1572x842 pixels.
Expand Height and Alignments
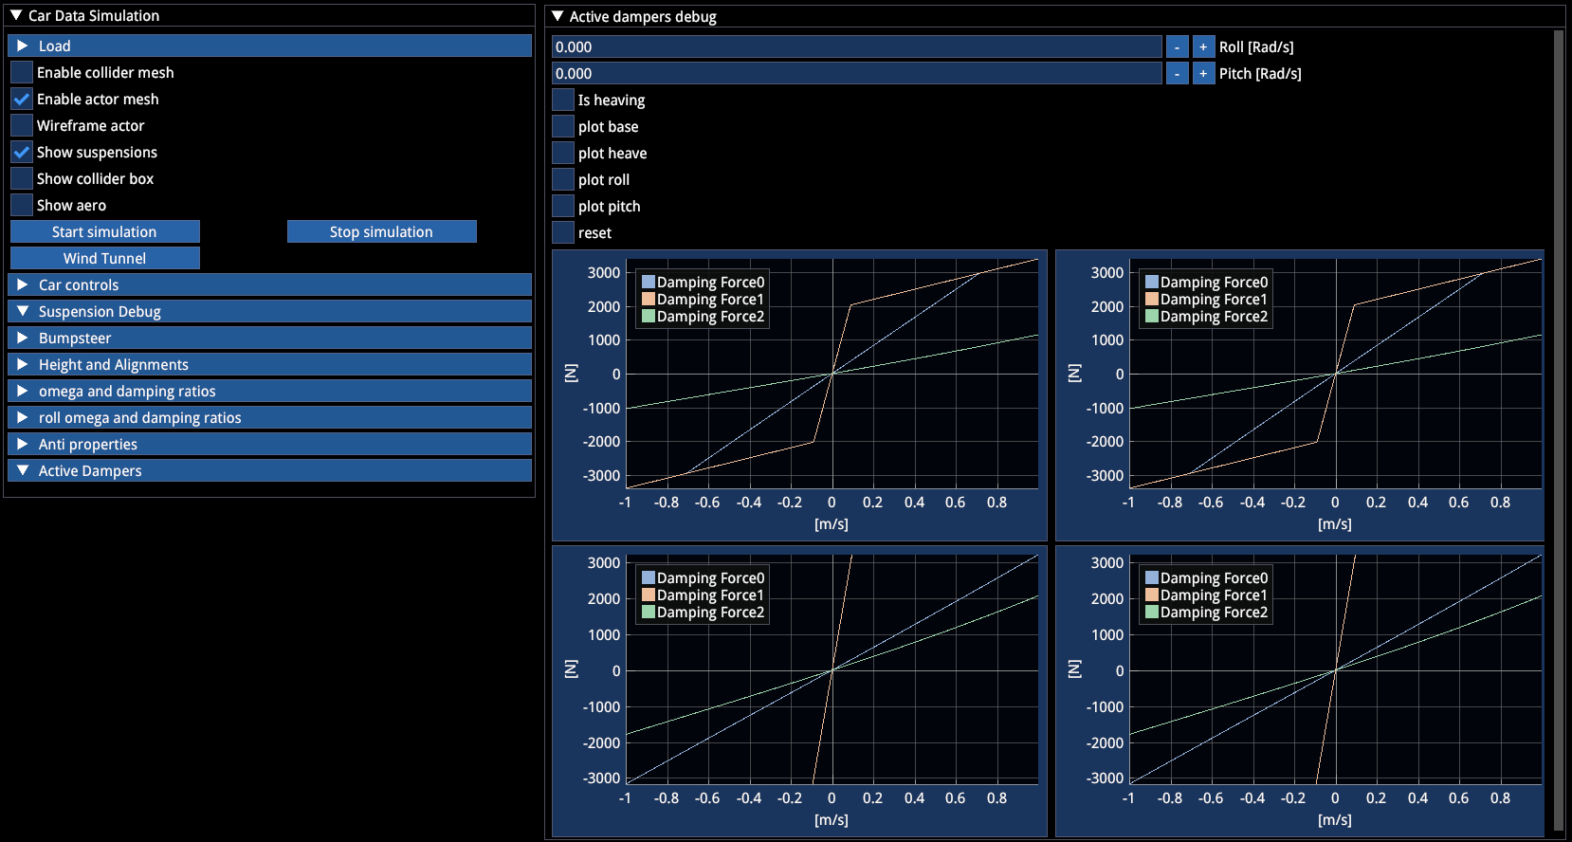pyautogui.click(x=270, y=364)
